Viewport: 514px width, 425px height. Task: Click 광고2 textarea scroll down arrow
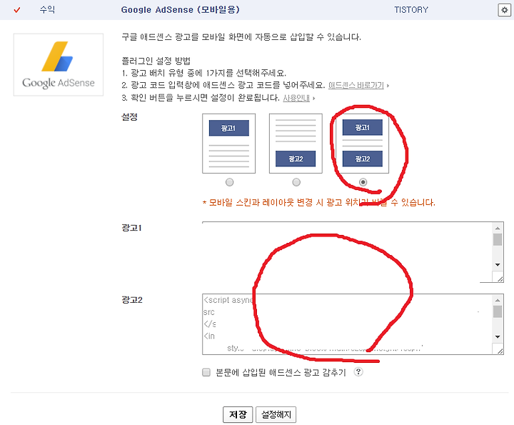point(498,337)
